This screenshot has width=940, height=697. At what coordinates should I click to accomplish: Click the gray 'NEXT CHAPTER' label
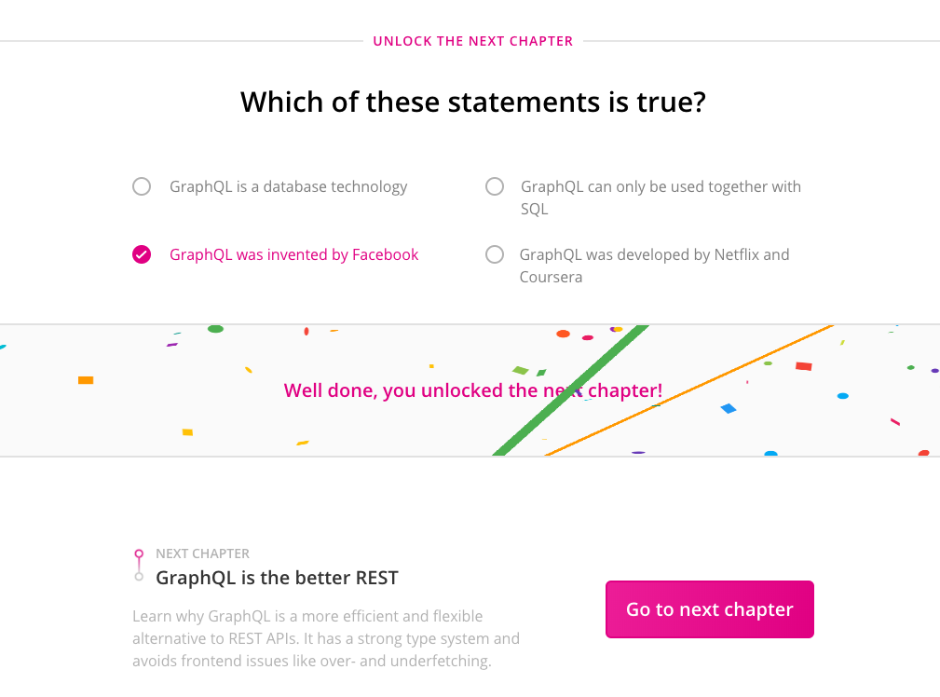203,553
